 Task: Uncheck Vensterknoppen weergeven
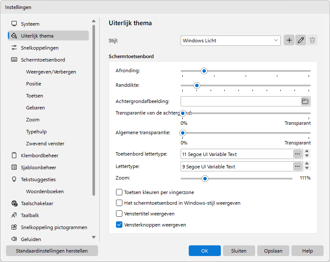(x=119, y=224)
